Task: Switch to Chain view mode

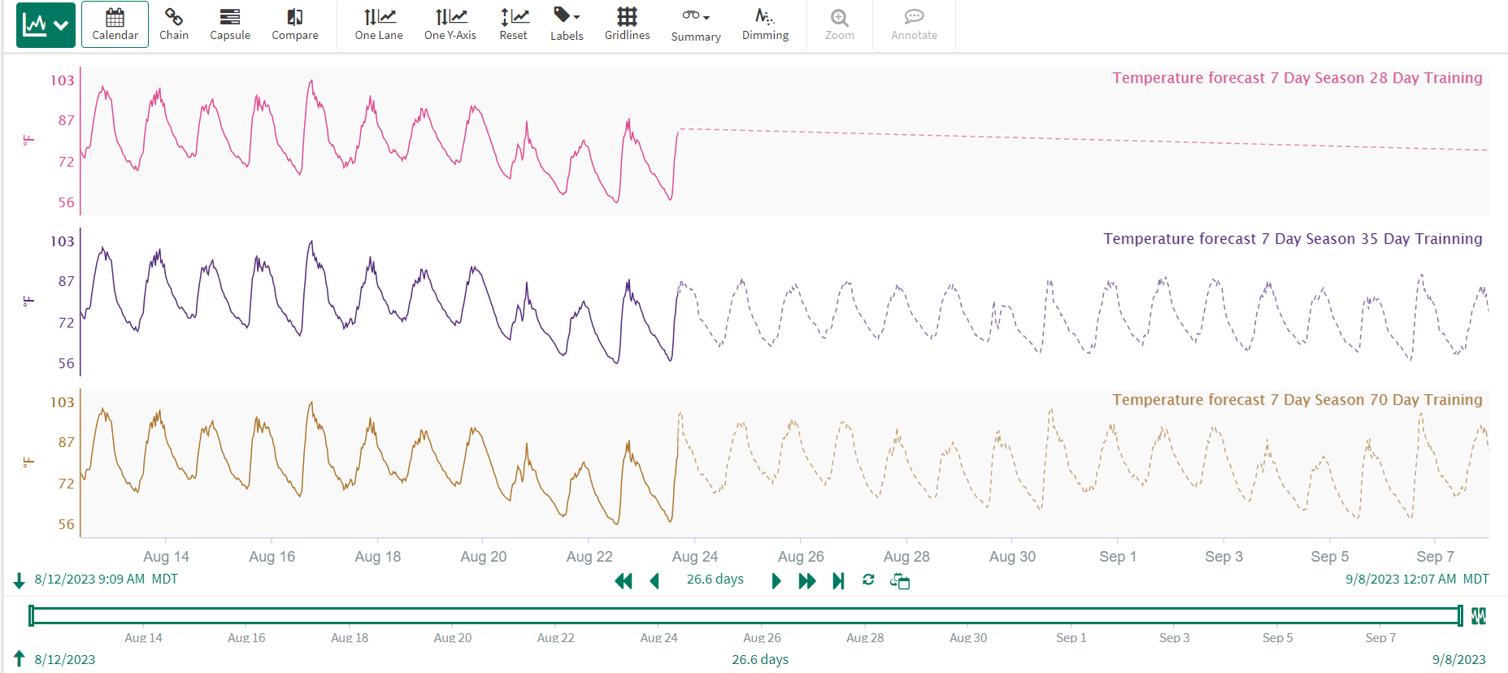Action: click(x=173, y=25)
